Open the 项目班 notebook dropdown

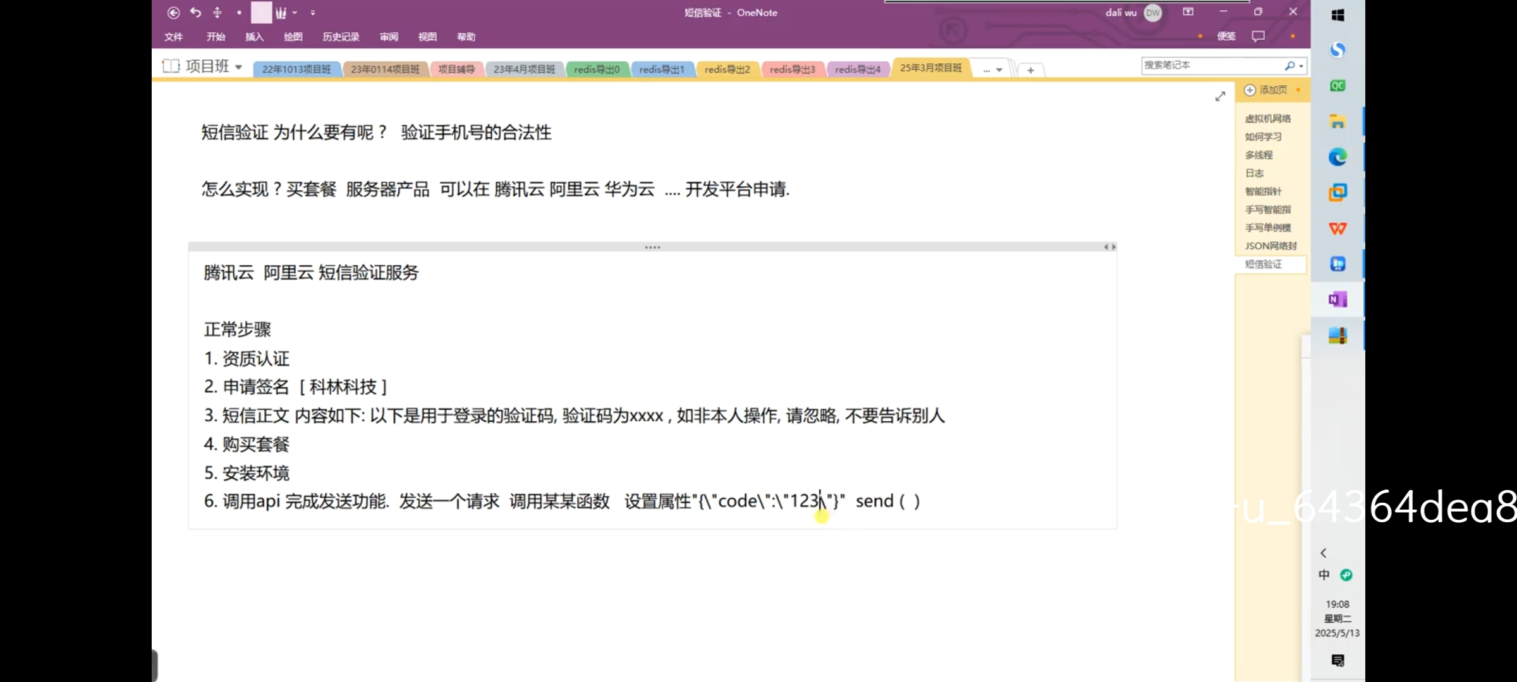238,67
